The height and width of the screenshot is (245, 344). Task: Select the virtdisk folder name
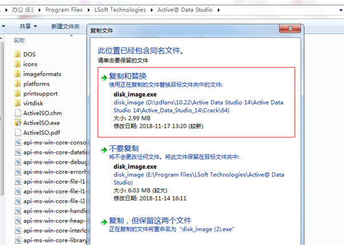pos(33,104)
